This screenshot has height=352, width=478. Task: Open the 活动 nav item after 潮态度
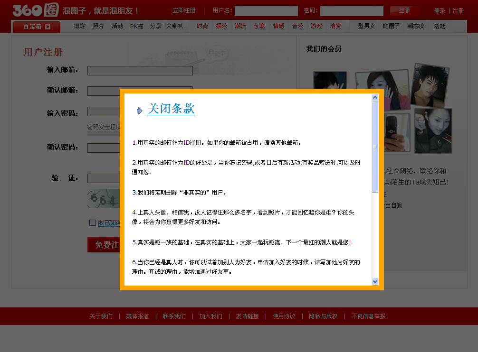440,27
